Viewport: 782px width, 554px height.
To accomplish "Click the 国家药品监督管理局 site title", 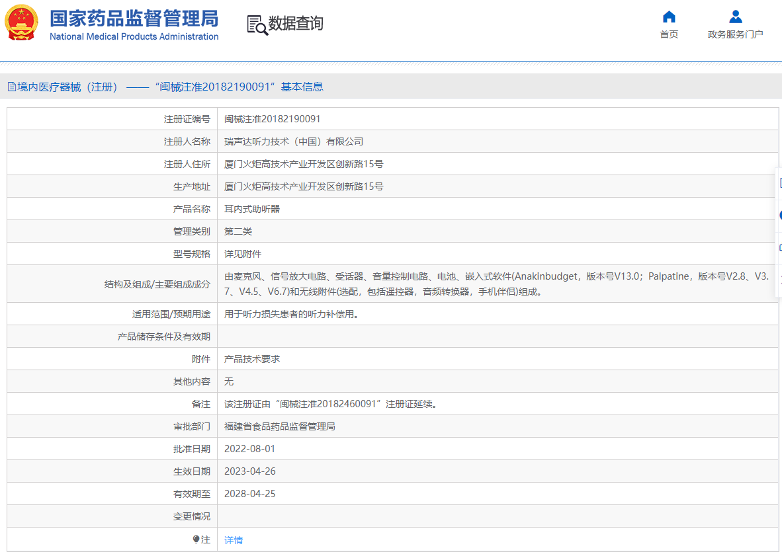I will click(134, 18).
